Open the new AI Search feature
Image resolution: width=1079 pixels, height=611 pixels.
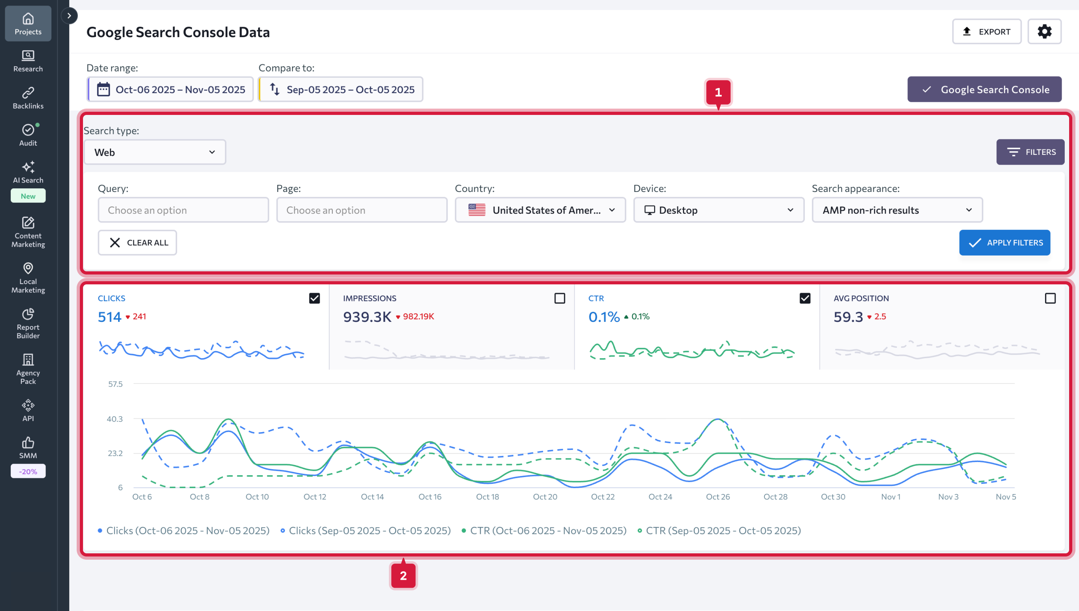coord(28,172)
